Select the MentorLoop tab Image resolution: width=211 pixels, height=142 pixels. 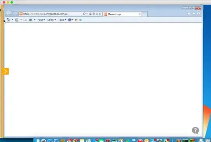(122, 14)
